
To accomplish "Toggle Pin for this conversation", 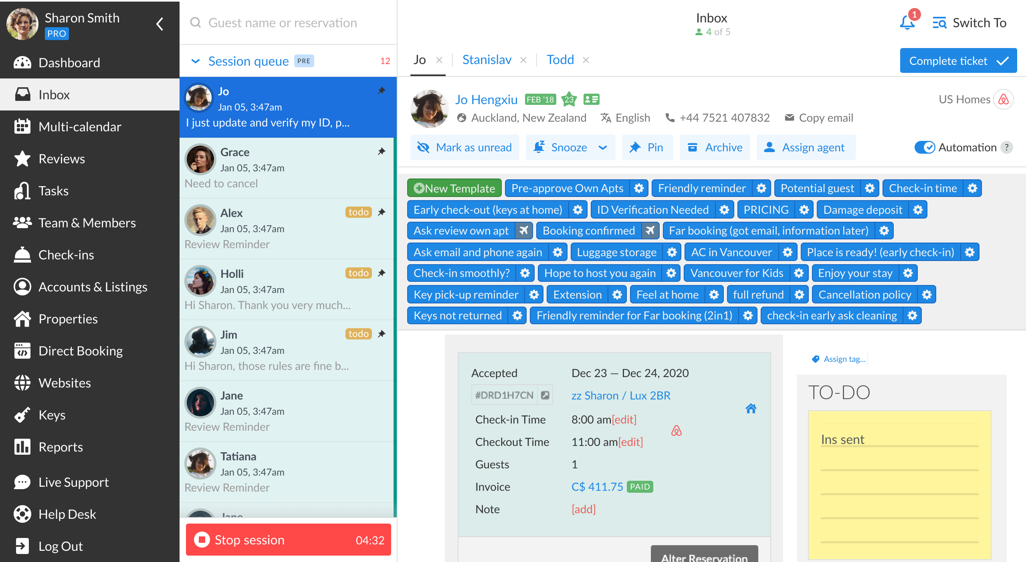I will [647, 147].
